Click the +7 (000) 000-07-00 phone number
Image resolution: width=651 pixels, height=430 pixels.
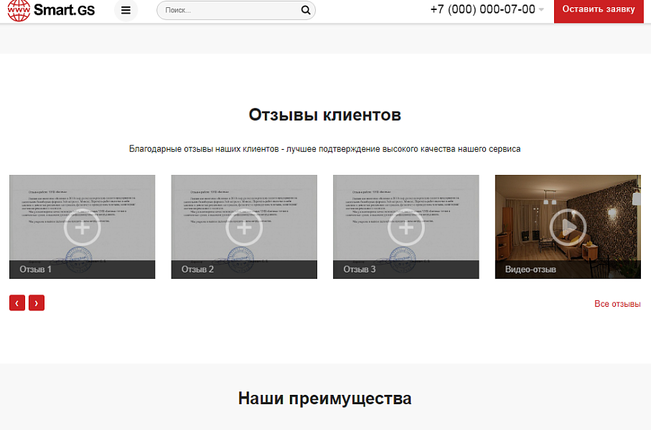[x=480, y=10]
